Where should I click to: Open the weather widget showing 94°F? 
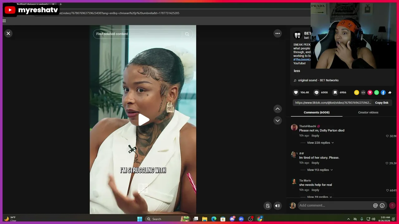10,219
